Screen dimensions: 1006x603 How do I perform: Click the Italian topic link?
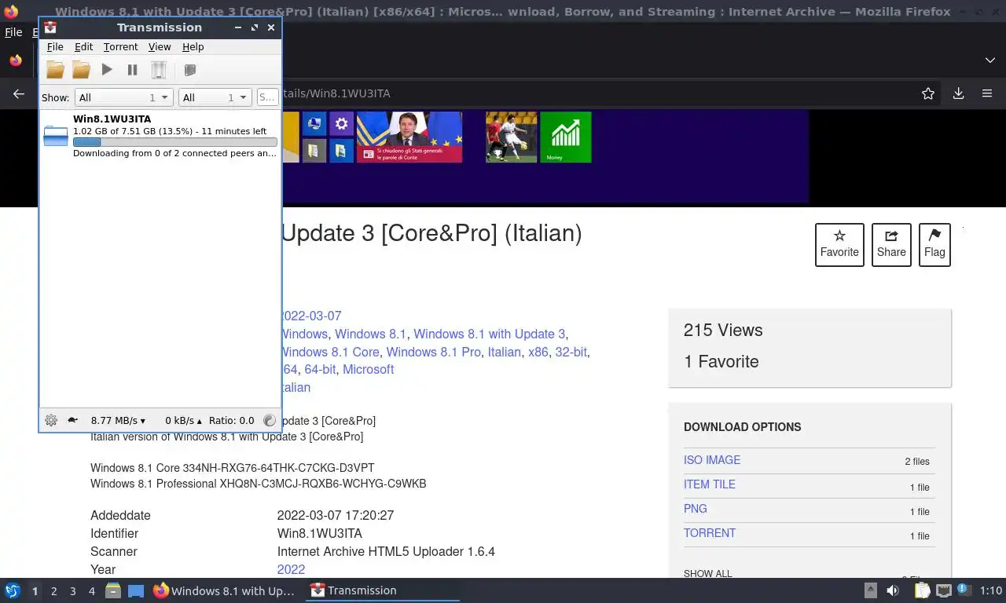tap(504, 352)
